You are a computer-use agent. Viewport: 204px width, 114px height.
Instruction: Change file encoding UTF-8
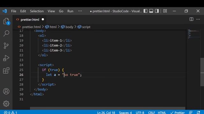coord(140,112)
